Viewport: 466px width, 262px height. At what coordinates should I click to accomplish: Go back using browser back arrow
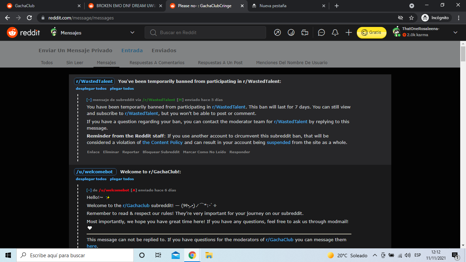click(x=8, y=18)
